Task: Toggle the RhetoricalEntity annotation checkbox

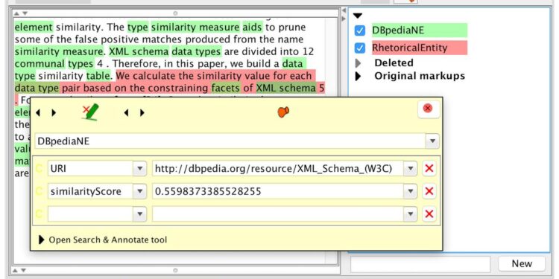Action: pos(360,48)
